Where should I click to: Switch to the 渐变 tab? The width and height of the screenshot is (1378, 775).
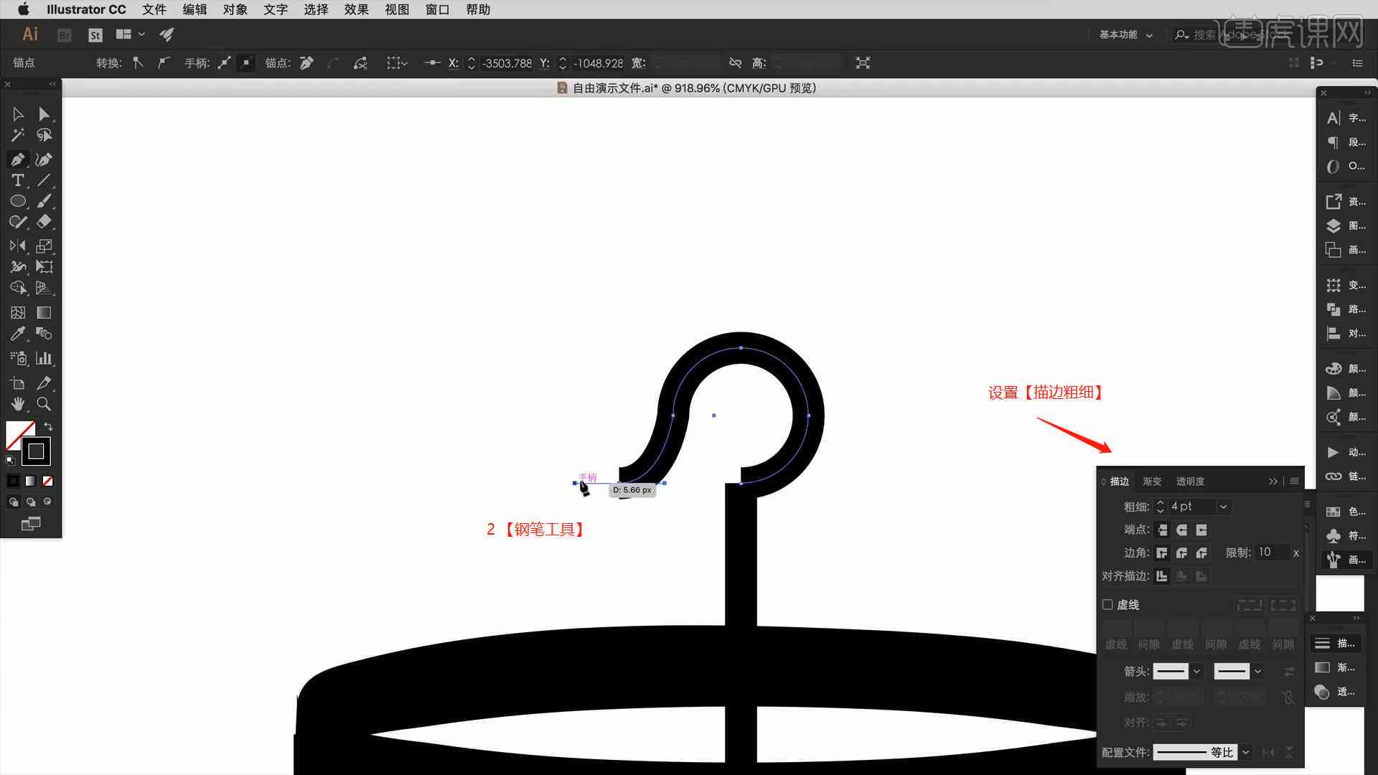coord(1152,481)
